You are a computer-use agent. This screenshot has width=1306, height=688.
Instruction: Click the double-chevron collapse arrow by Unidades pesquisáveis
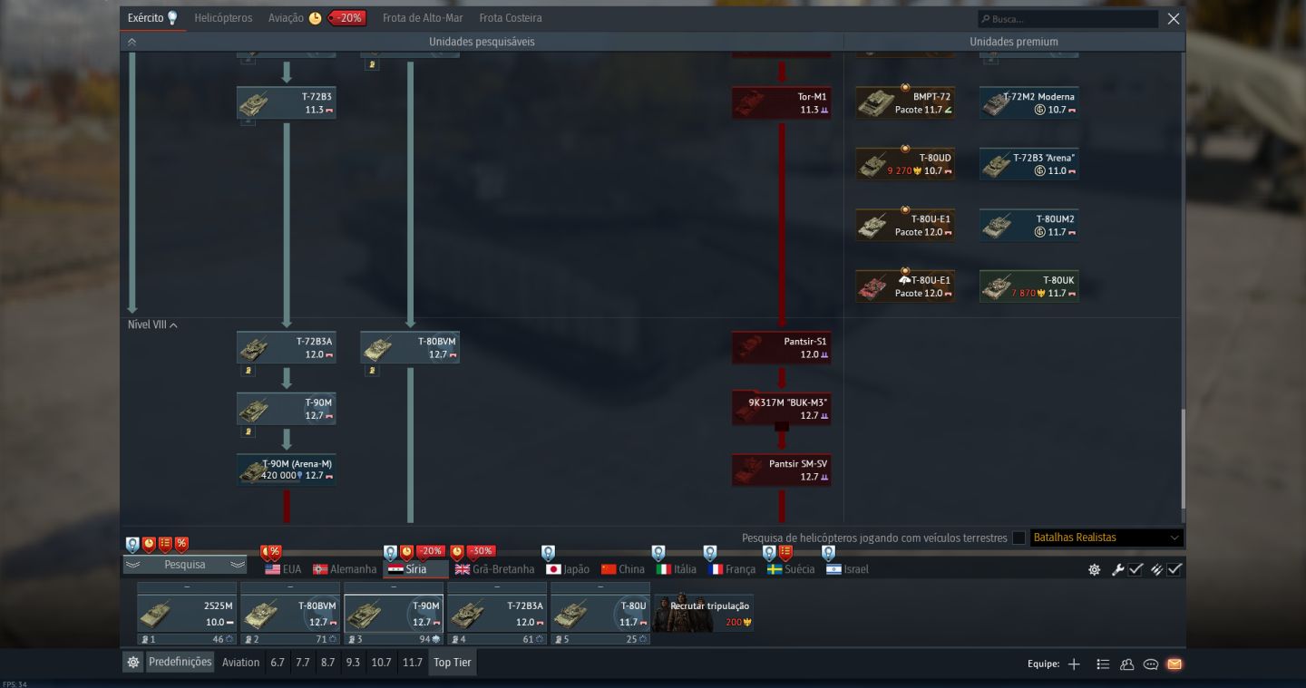tap(132, 42)
